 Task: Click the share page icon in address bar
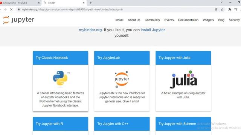[216, 9]
